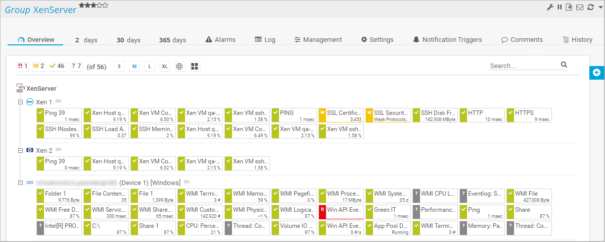
Task: Open the red Win API Event sensor
Action: 340,212
